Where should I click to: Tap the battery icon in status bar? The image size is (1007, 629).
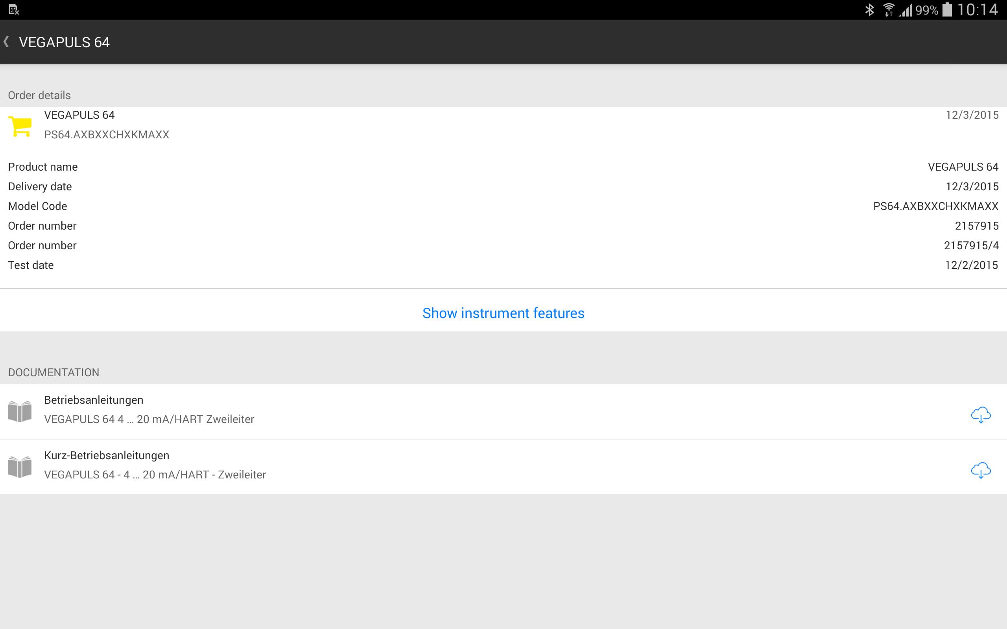[x=947, y=9]
